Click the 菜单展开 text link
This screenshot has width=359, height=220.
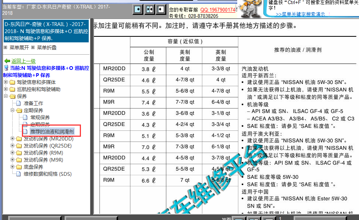(19, 48)
